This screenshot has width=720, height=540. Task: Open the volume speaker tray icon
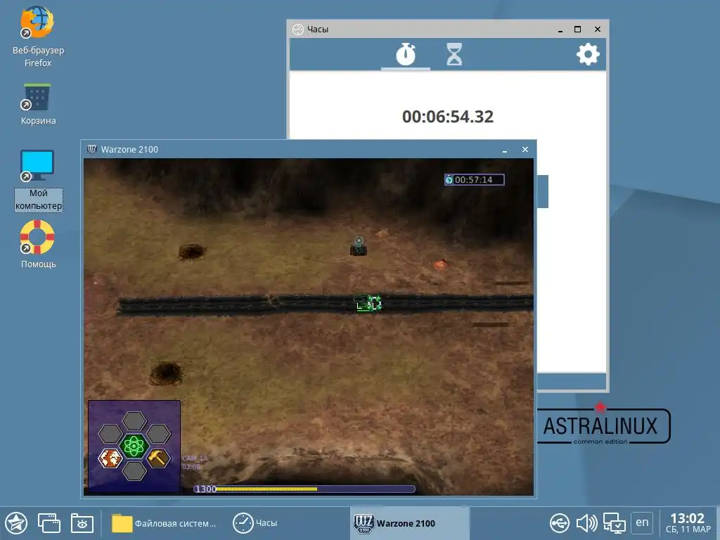(587, 523)
